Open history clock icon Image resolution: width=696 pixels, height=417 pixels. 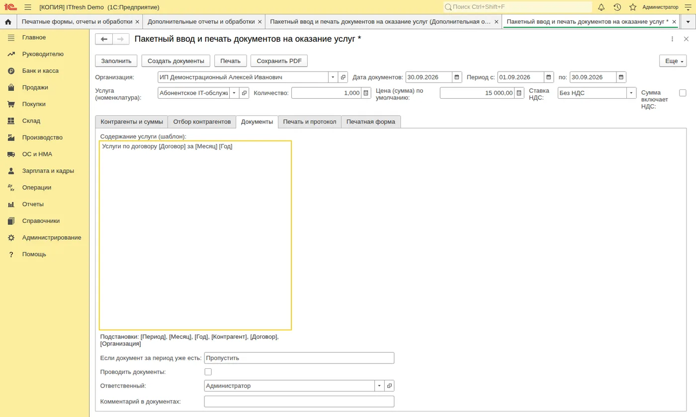(x=617, y=7)
